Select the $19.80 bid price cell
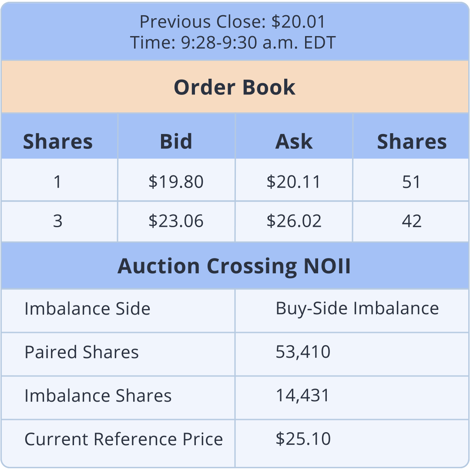The width and height of the screenshot is (470, 470). (176, 182)
